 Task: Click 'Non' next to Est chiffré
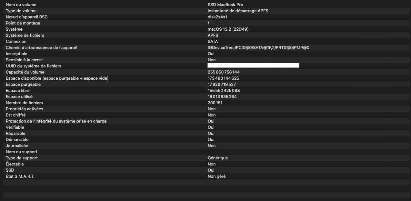pos(212,115)
